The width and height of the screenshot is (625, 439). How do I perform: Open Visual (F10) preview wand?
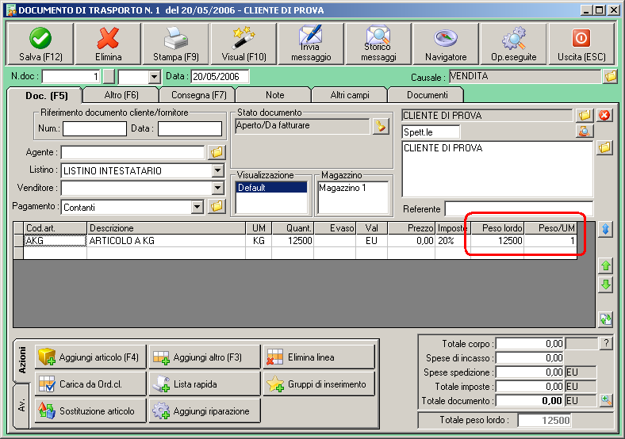tap(243, 44)
